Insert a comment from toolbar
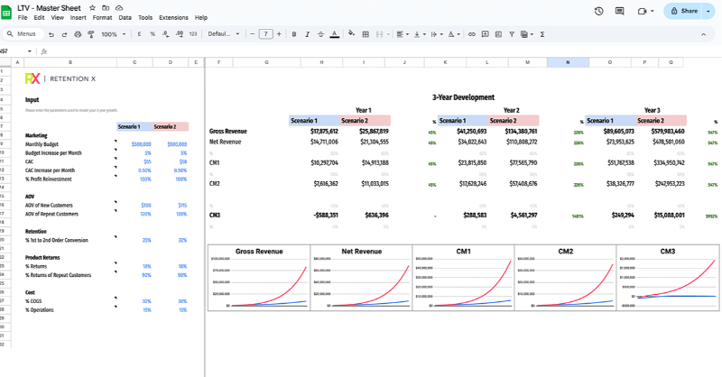722x377 pixels. coord(485,34)
